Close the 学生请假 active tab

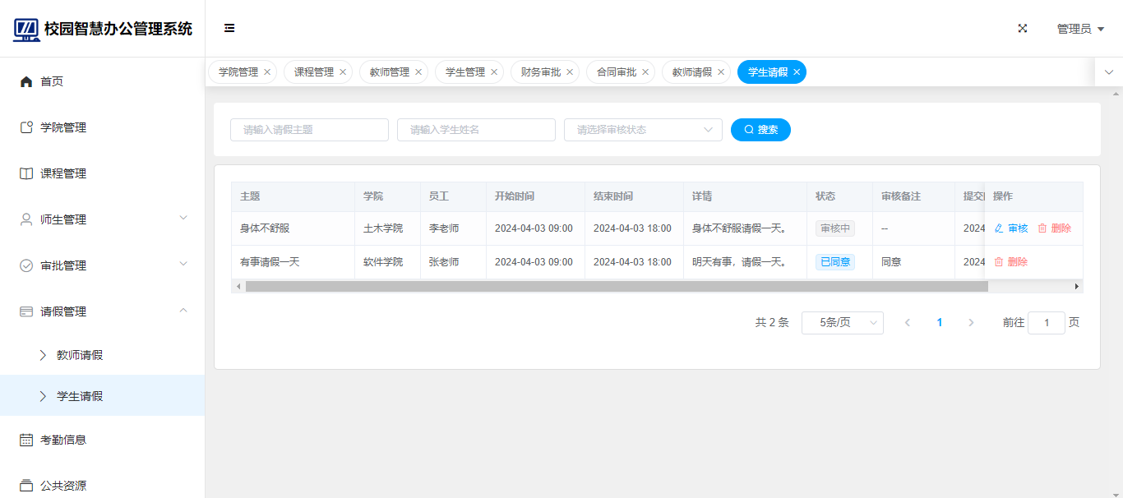tap(797, 72)
